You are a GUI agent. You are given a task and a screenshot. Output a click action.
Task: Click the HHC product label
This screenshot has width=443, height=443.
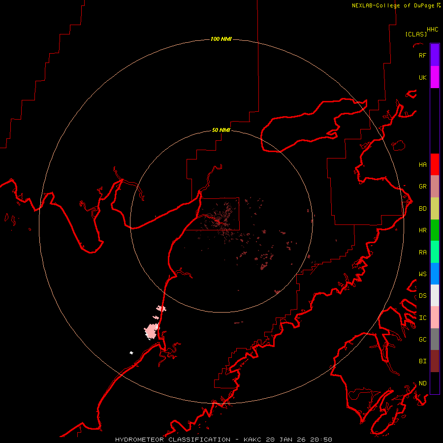coord(433,30)
